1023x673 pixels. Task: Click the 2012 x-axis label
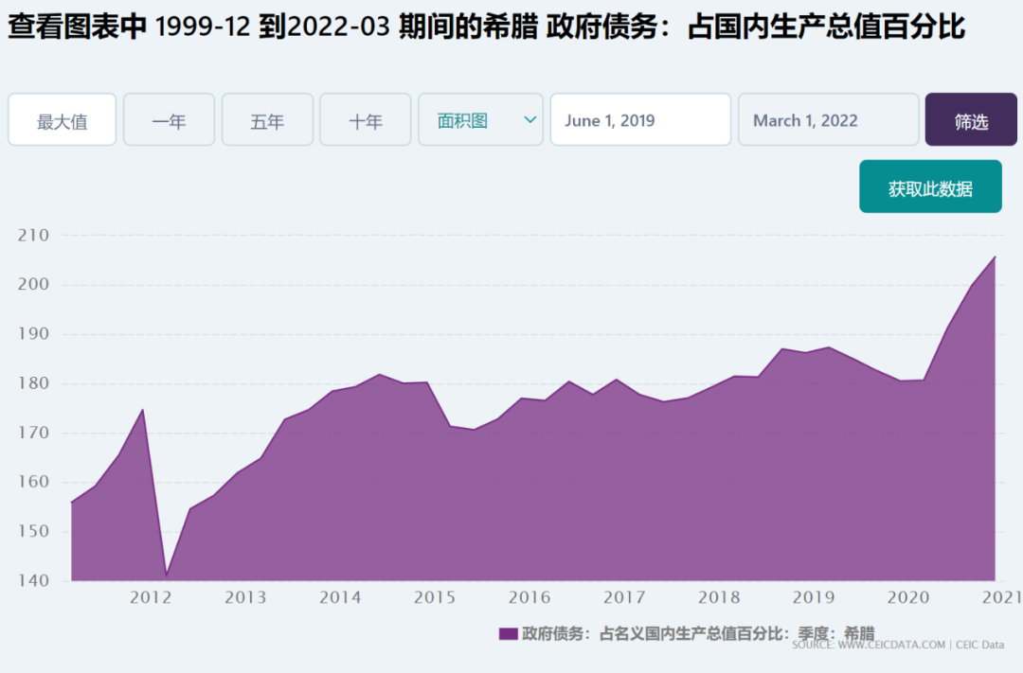point(151,597)
